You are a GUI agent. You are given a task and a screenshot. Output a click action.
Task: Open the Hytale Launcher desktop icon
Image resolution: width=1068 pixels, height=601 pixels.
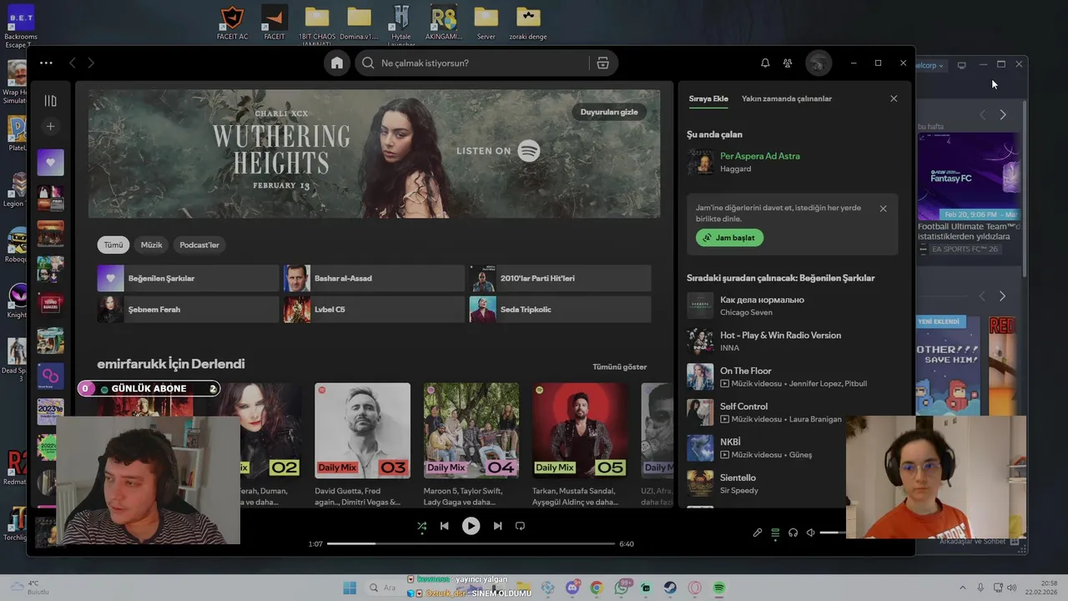(401, 23)
